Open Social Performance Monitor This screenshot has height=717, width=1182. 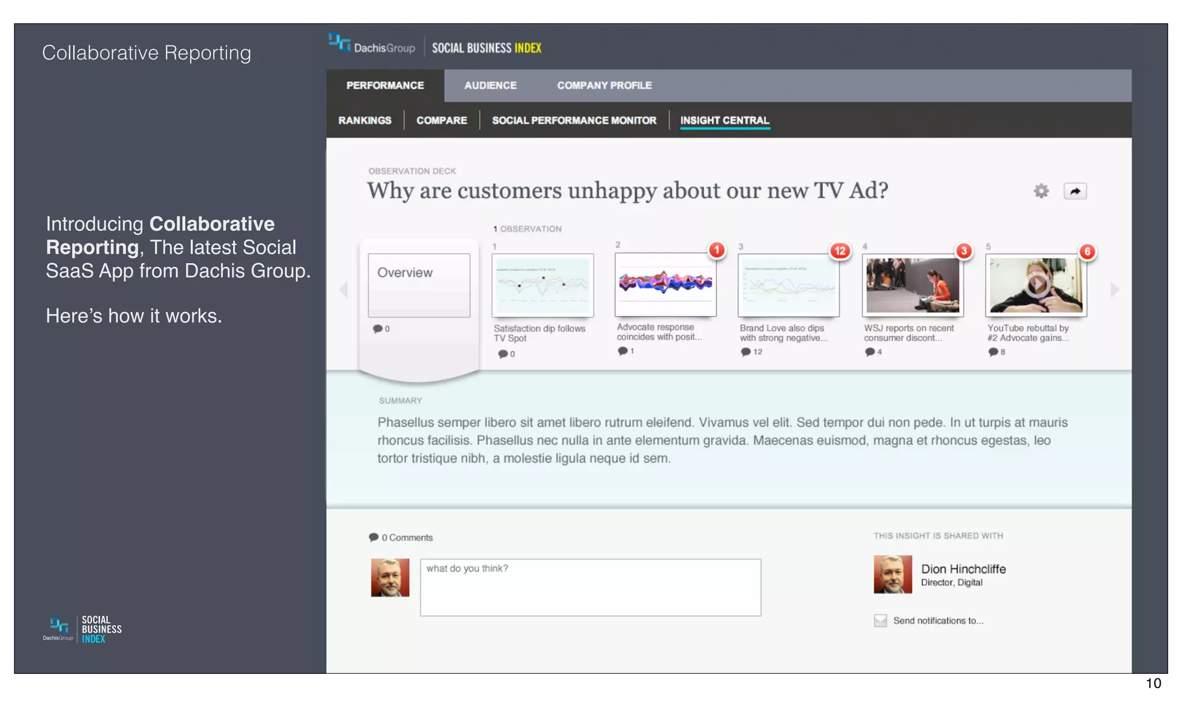574,120
